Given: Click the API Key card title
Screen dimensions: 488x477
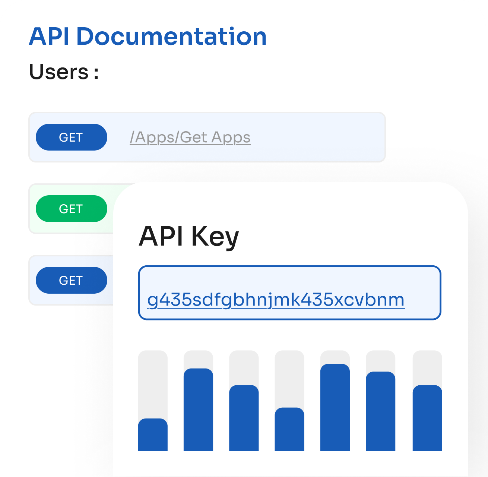Looking at the screenshot, I should click(189, 237).
